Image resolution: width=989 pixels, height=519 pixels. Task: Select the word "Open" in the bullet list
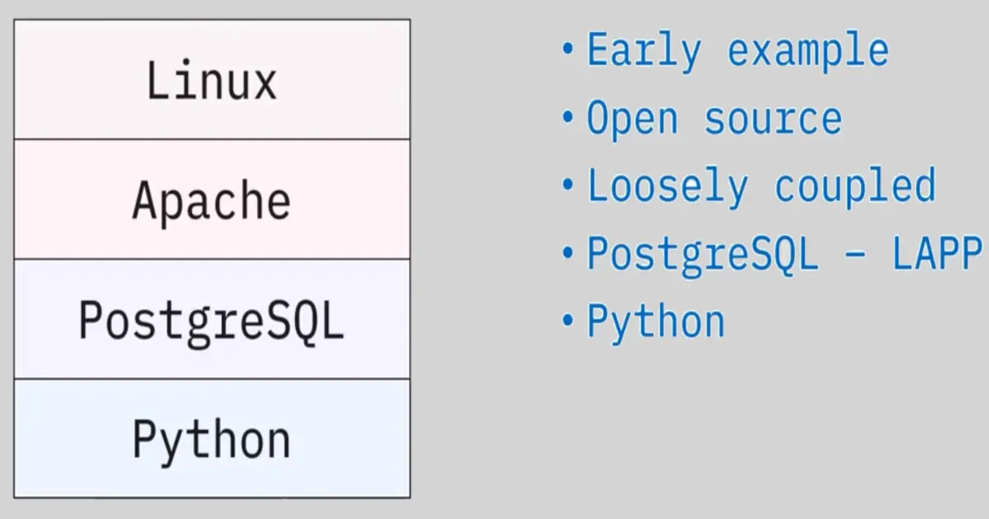tap(632, 119)
